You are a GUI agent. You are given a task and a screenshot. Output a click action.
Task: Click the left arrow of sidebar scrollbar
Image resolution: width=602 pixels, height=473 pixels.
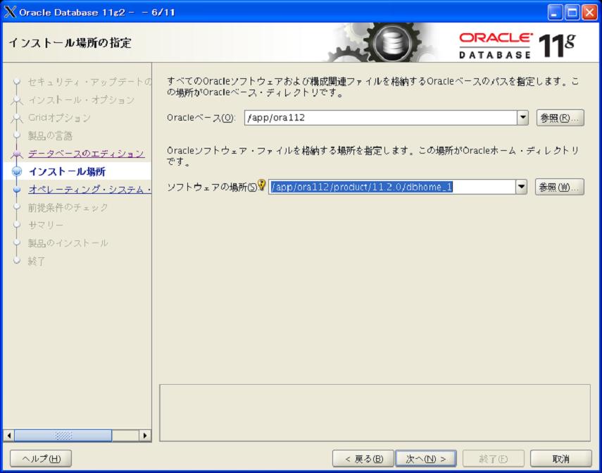pos(9,436)
